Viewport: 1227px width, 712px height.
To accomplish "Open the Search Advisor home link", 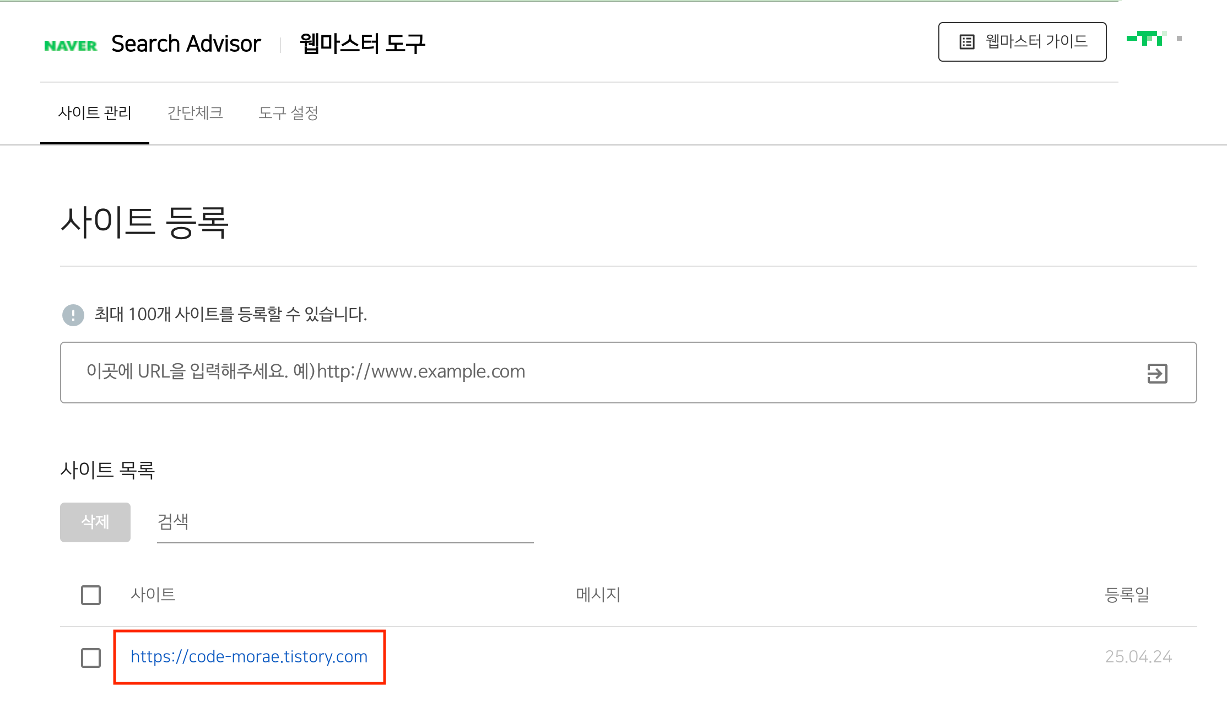I will click(186, 44).
